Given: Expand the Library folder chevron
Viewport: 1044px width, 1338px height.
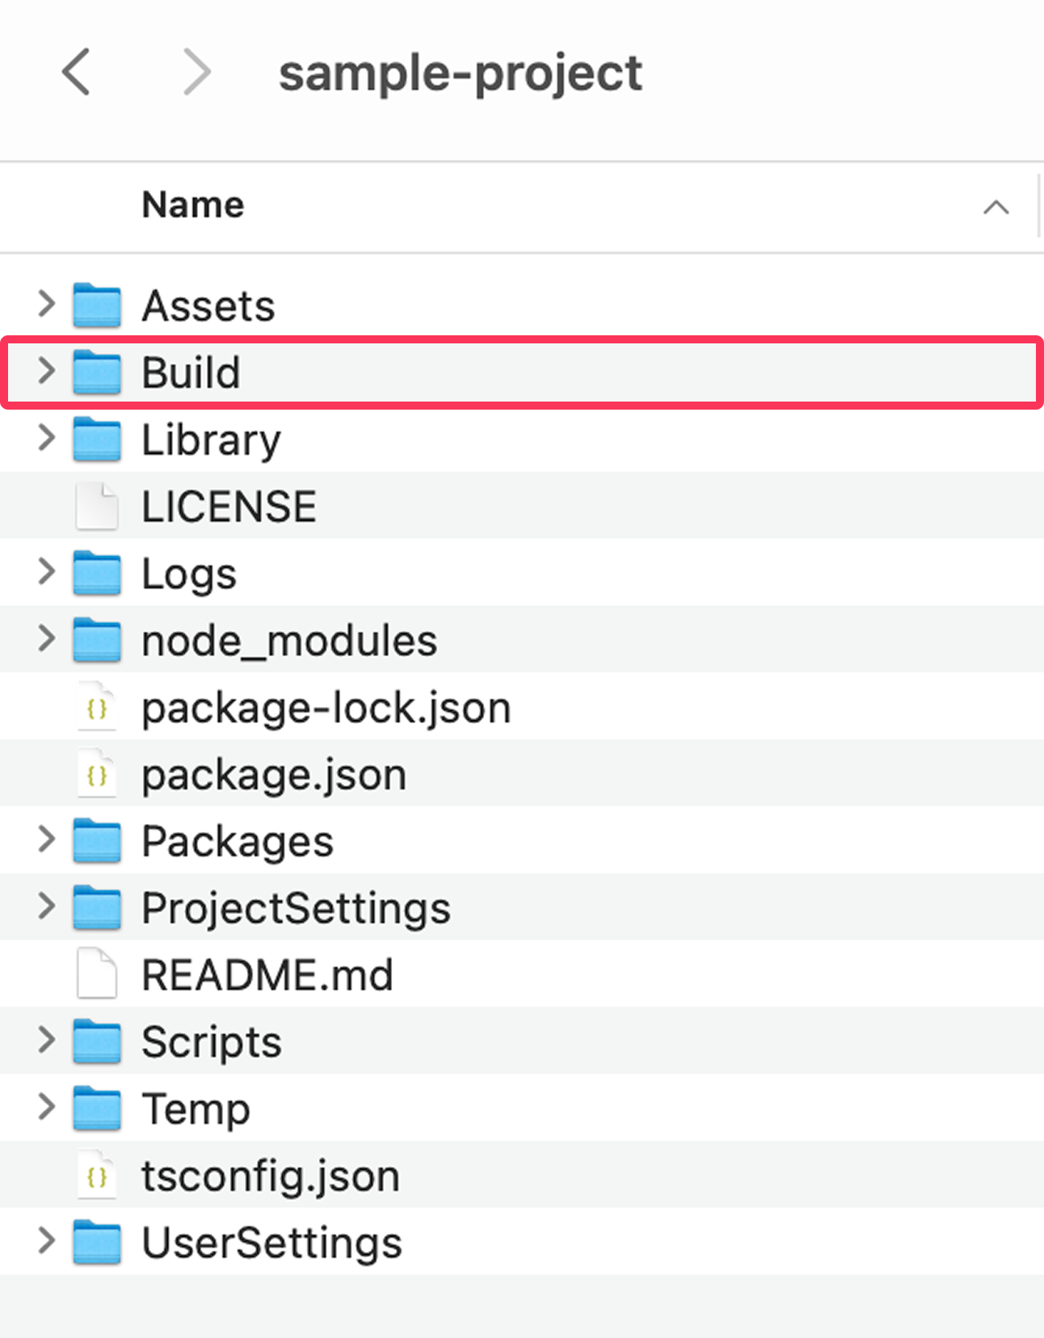Looking at the screenshot, I should [x=46, y=438].
